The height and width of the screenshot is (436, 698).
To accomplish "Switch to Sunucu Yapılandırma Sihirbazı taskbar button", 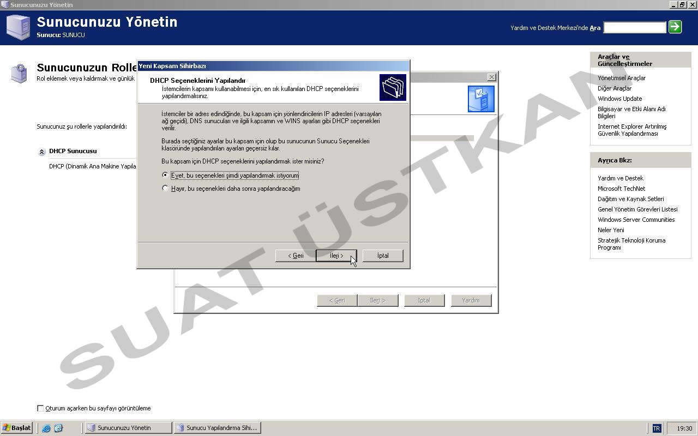I will 217,428.
